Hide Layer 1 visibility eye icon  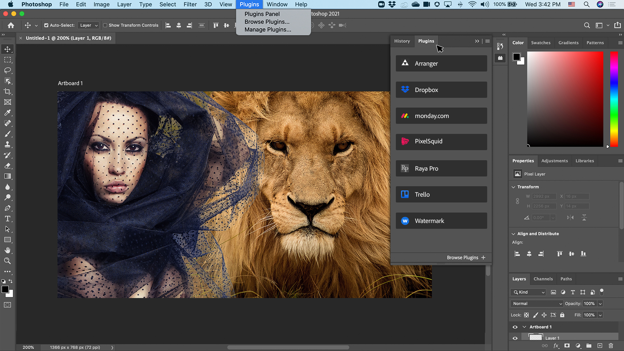click(x=515, y=338)
